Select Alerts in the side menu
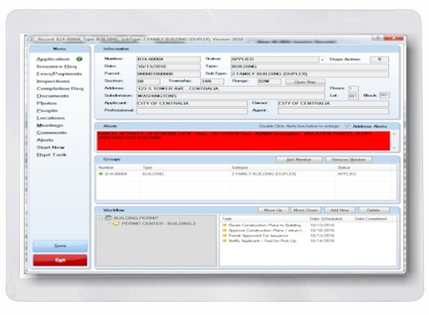The height and width of the screenshot is (315, 429). pos(45,140)
